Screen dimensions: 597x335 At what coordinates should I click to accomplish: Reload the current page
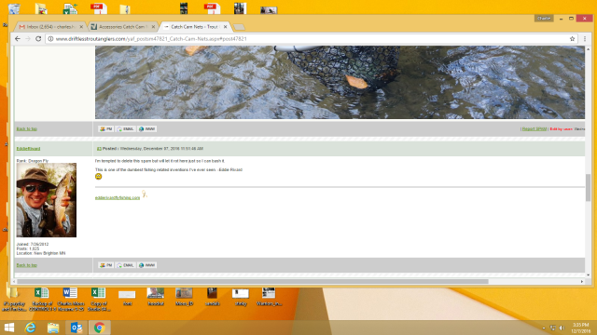pos(38,39)
